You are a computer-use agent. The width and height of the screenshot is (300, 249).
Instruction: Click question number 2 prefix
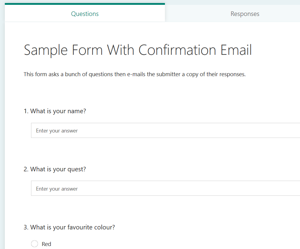click(x=26, y=169)
